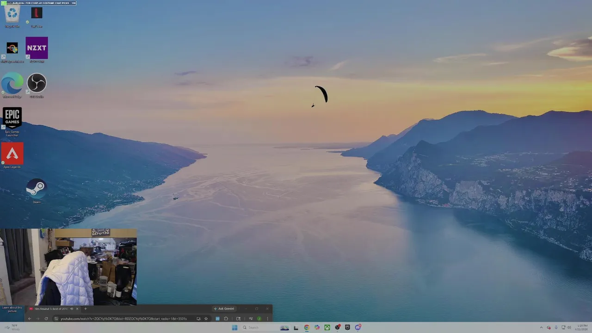Launch AMD Ryzen Master from desktop
Viewport: 592px width, 333px height.
tap(12, 51)
